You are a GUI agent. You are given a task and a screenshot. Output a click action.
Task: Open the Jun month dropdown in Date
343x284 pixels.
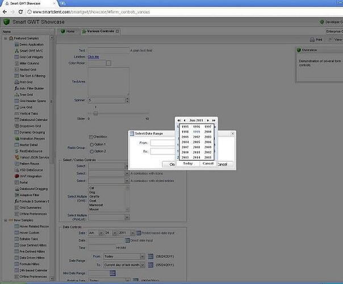(101, 233)
